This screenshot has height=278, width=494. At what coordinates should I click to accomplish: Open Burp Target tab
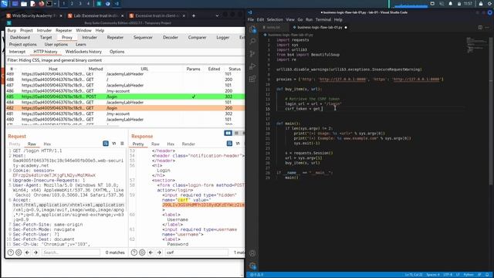(x=46, y=38)
